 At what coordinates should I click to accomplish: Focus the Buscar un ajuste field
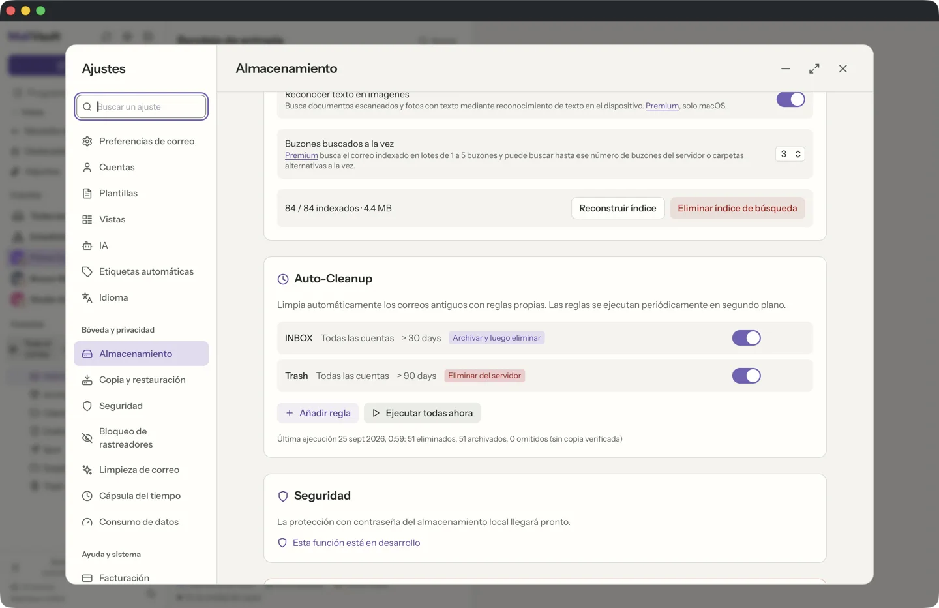(142, 106)
